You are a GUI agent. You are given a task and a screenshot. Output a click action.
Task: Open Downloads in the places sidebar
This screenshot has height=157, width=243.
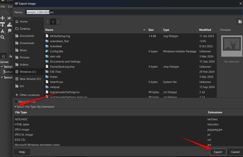click(28, 43)
